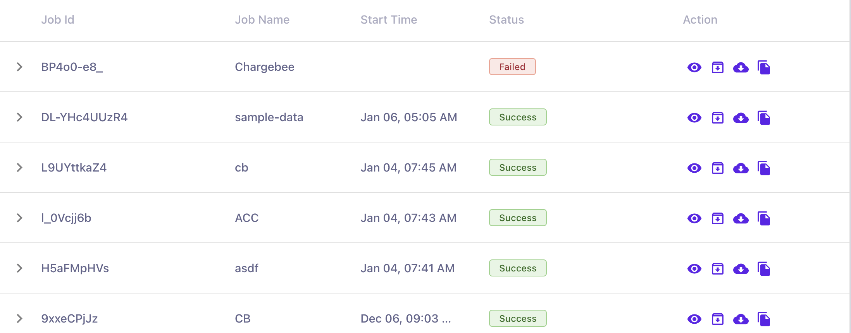
Task: Click the copy icon for job L9UYttkaZ4
Action: pyautogui.click(x=764, y=168)
